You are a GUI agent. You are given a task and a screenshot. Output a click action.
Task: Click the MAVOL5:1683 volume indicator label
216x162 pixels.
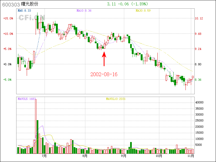click(26, 99)
